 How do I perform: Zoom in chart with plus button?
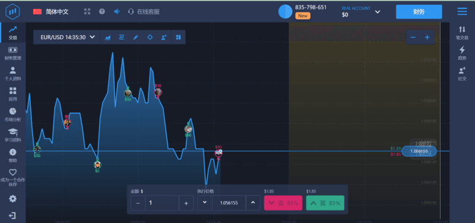click(x=427, y=37)
